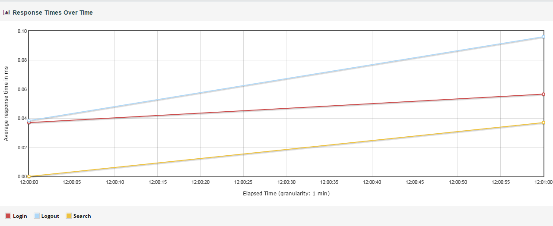Screen dimensions: 553x226
Task: Select the Search data point at 12:00:00
Action: click(29, 176)
